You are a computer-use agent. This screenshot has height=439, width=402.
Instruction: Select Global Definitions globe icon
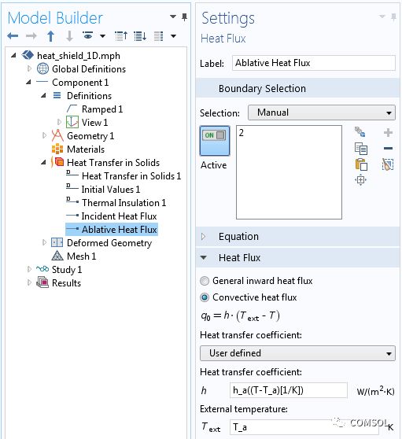(42, 68)
